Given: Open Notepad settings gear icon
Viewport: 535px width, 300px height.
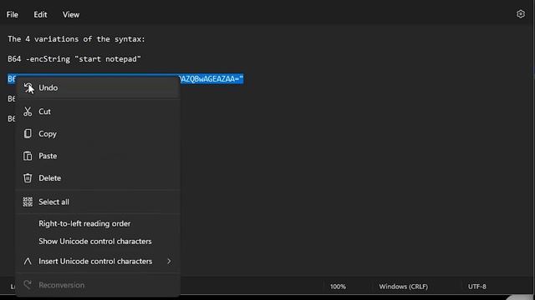Looking at the screenshot, I should click(x=520, y=14).
